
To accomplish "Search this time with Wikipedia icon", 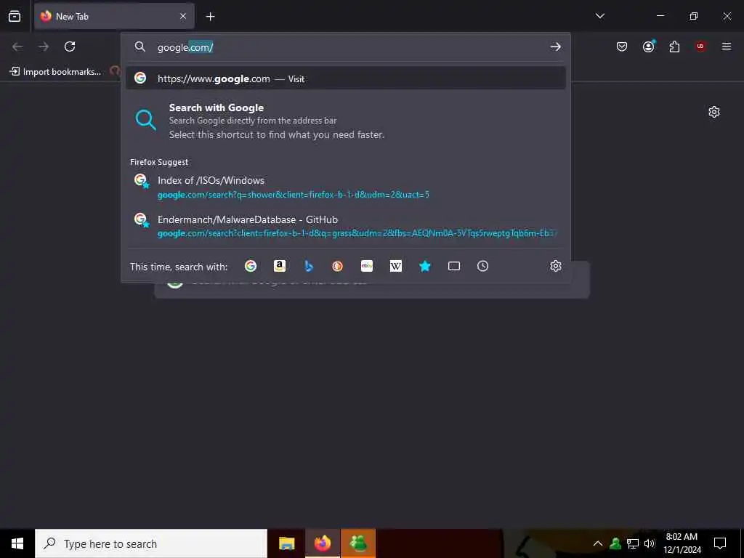I will [x=396, y=266].
